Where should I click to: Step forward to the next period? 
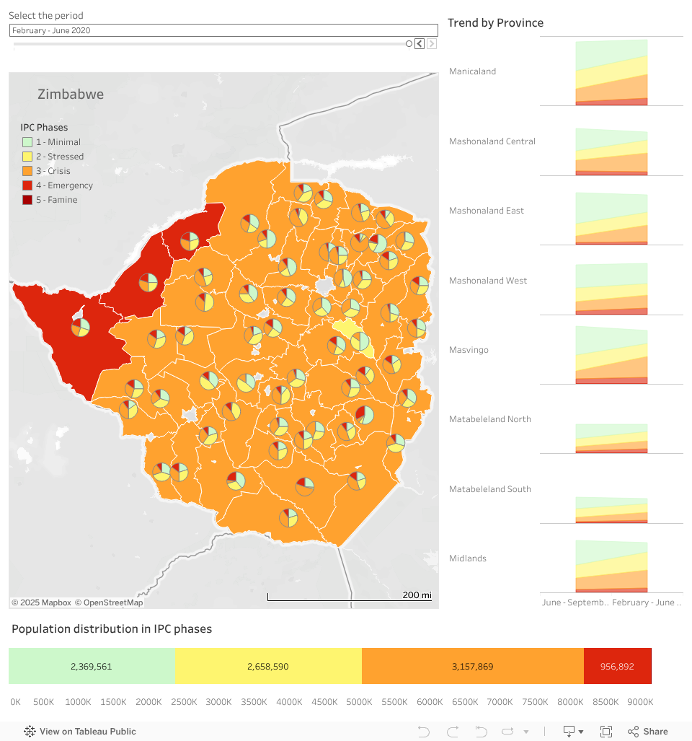pyautogui.click(x=432, y=44)
